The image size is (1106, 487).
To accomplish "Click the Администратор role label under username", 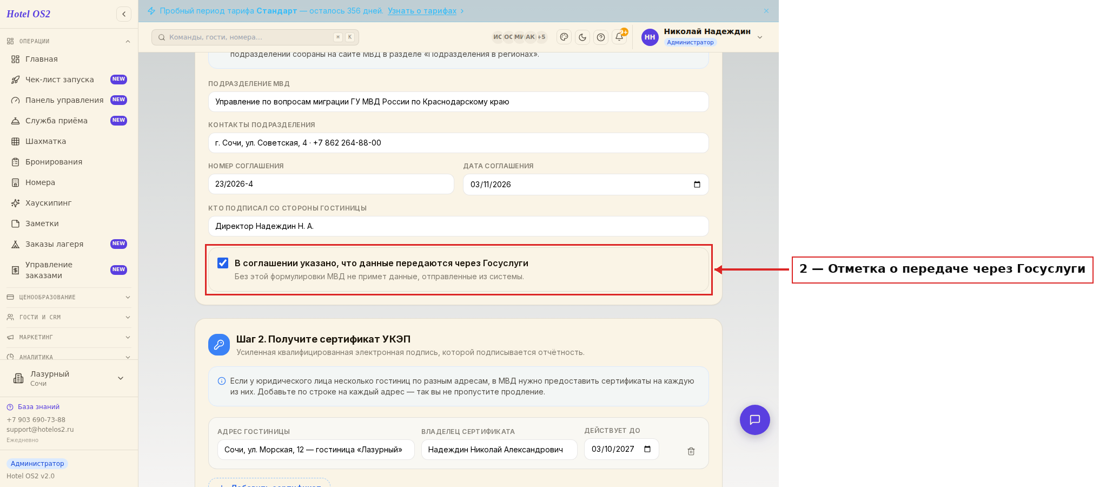I will pyautogui.click(x=690, y=42).
